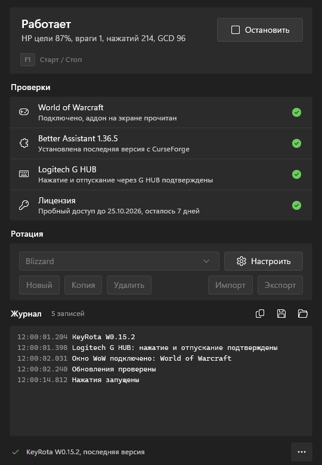322x465 pixels.
Task: Click the Остановить stop button
Action: pyautogui.click(x=260, y=30)
